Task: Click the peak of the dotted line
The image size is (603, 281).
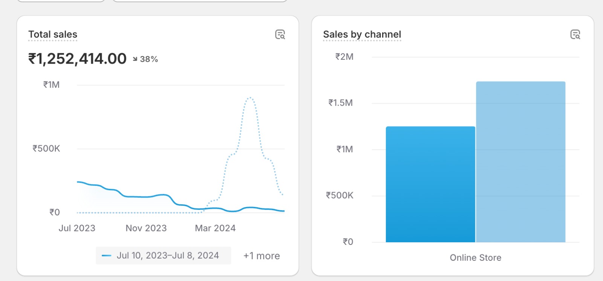Action: 250,98
